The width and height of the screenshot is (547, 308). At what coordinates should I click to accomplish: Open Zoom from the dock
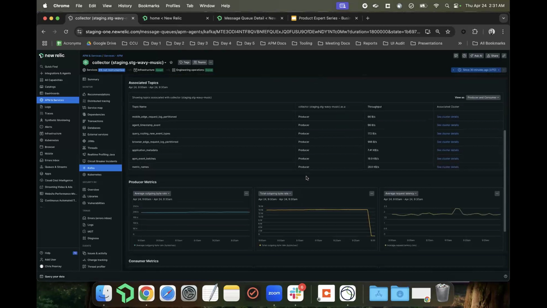click(274, 293)
